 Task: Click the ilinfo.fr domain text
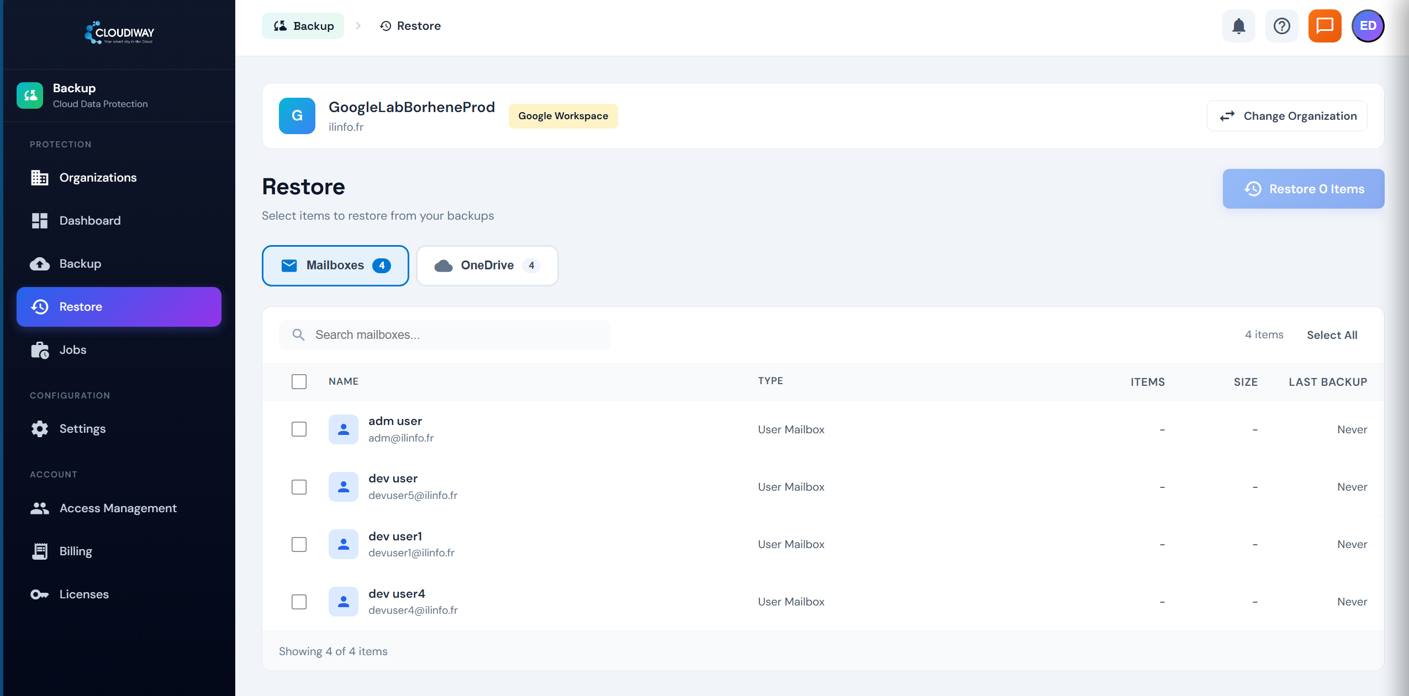[346, 127]
